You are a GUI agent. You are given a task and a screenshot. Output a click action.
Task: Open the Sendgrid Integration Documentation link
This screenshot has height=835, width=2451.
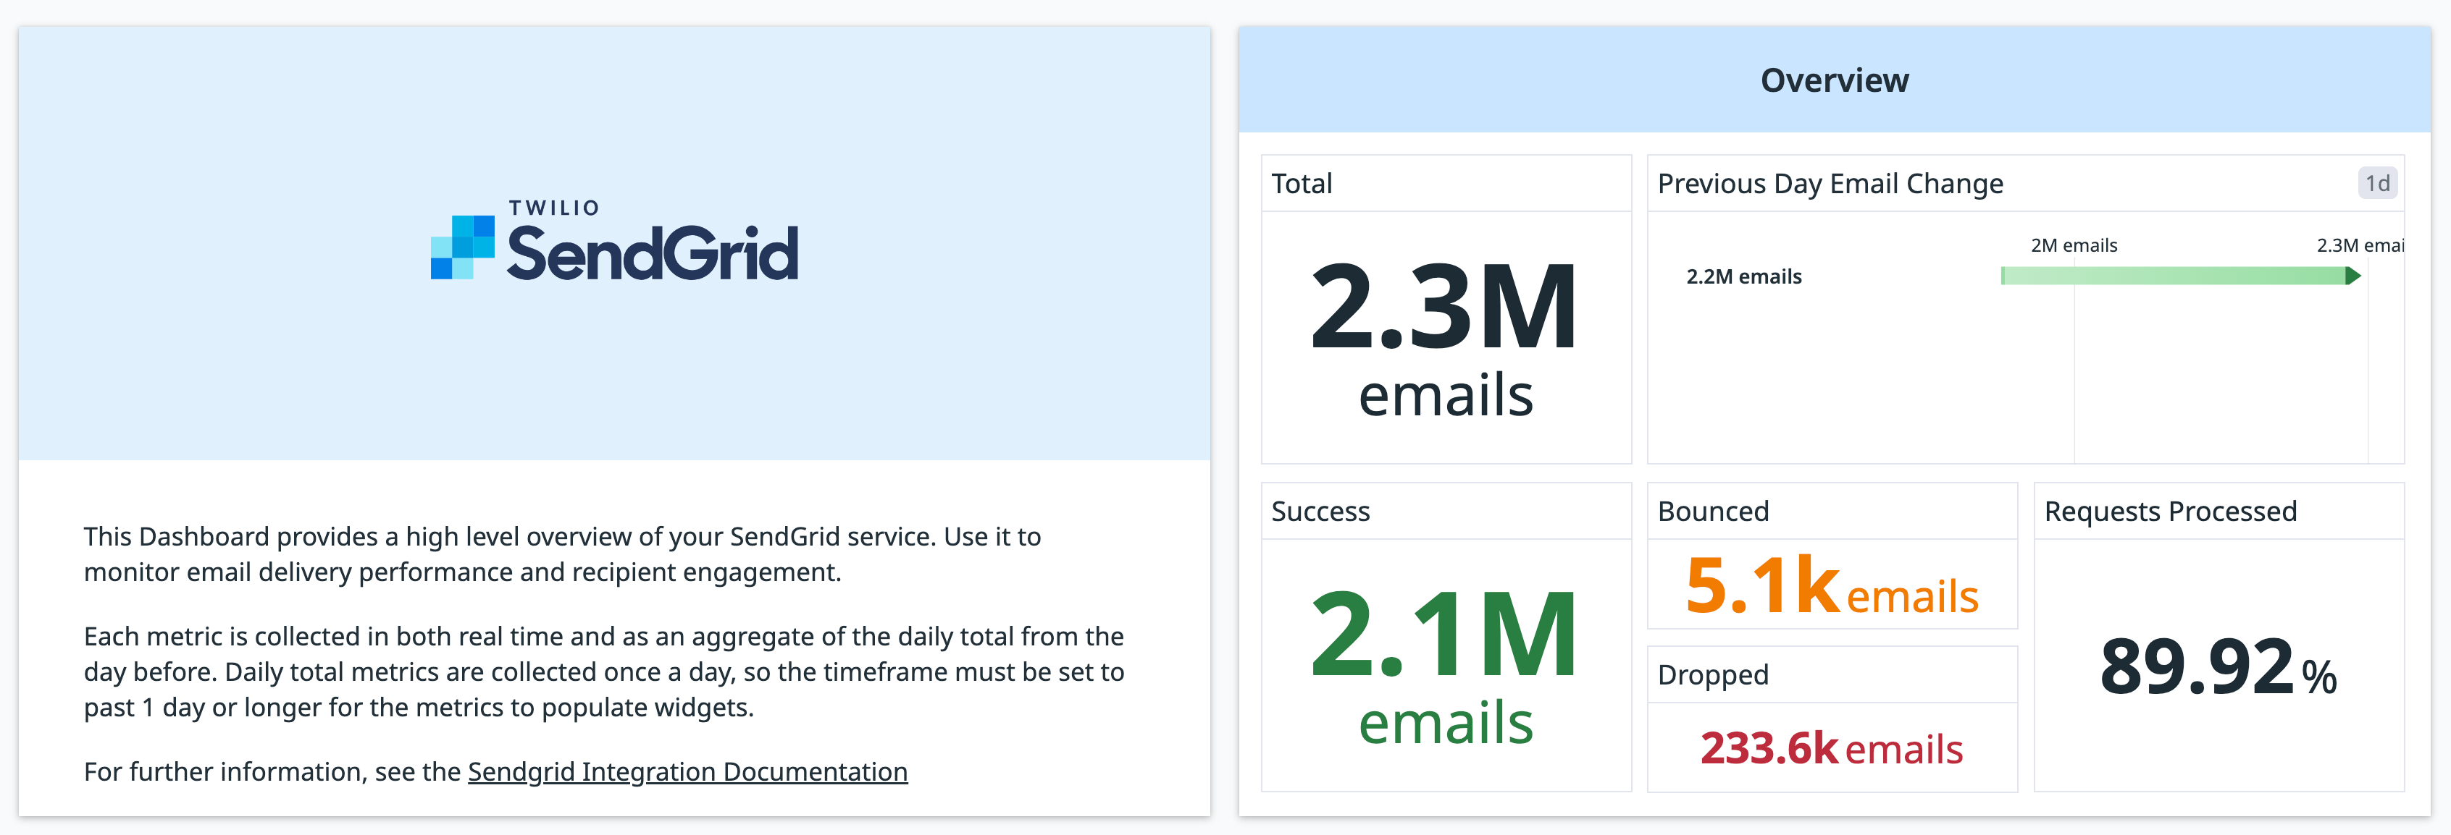[687, 771]
